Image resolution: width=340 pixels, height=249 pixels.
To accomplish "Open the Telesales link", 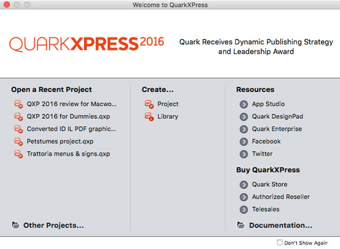I will pyautogui.click(x=266, y=210).
